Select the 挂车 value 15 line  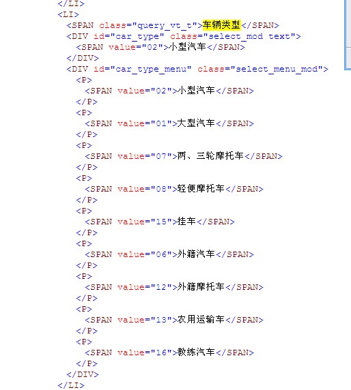point(160,222)
